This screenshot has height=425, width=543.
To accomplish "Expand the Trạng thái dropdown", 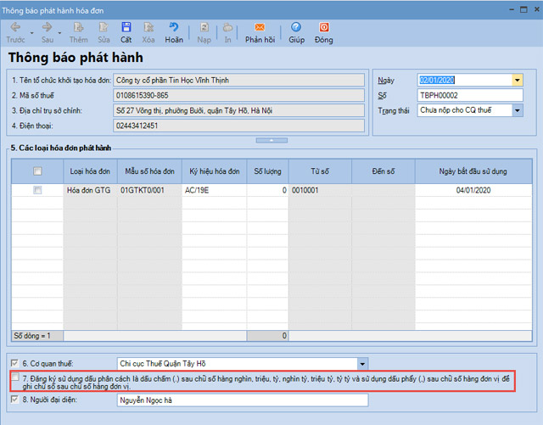I will tap(517, 110).
